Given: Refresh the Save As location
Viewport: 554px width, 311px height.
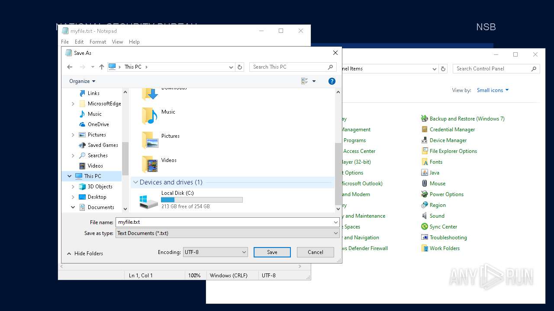Looking at the screenshot, I should 240,67.
